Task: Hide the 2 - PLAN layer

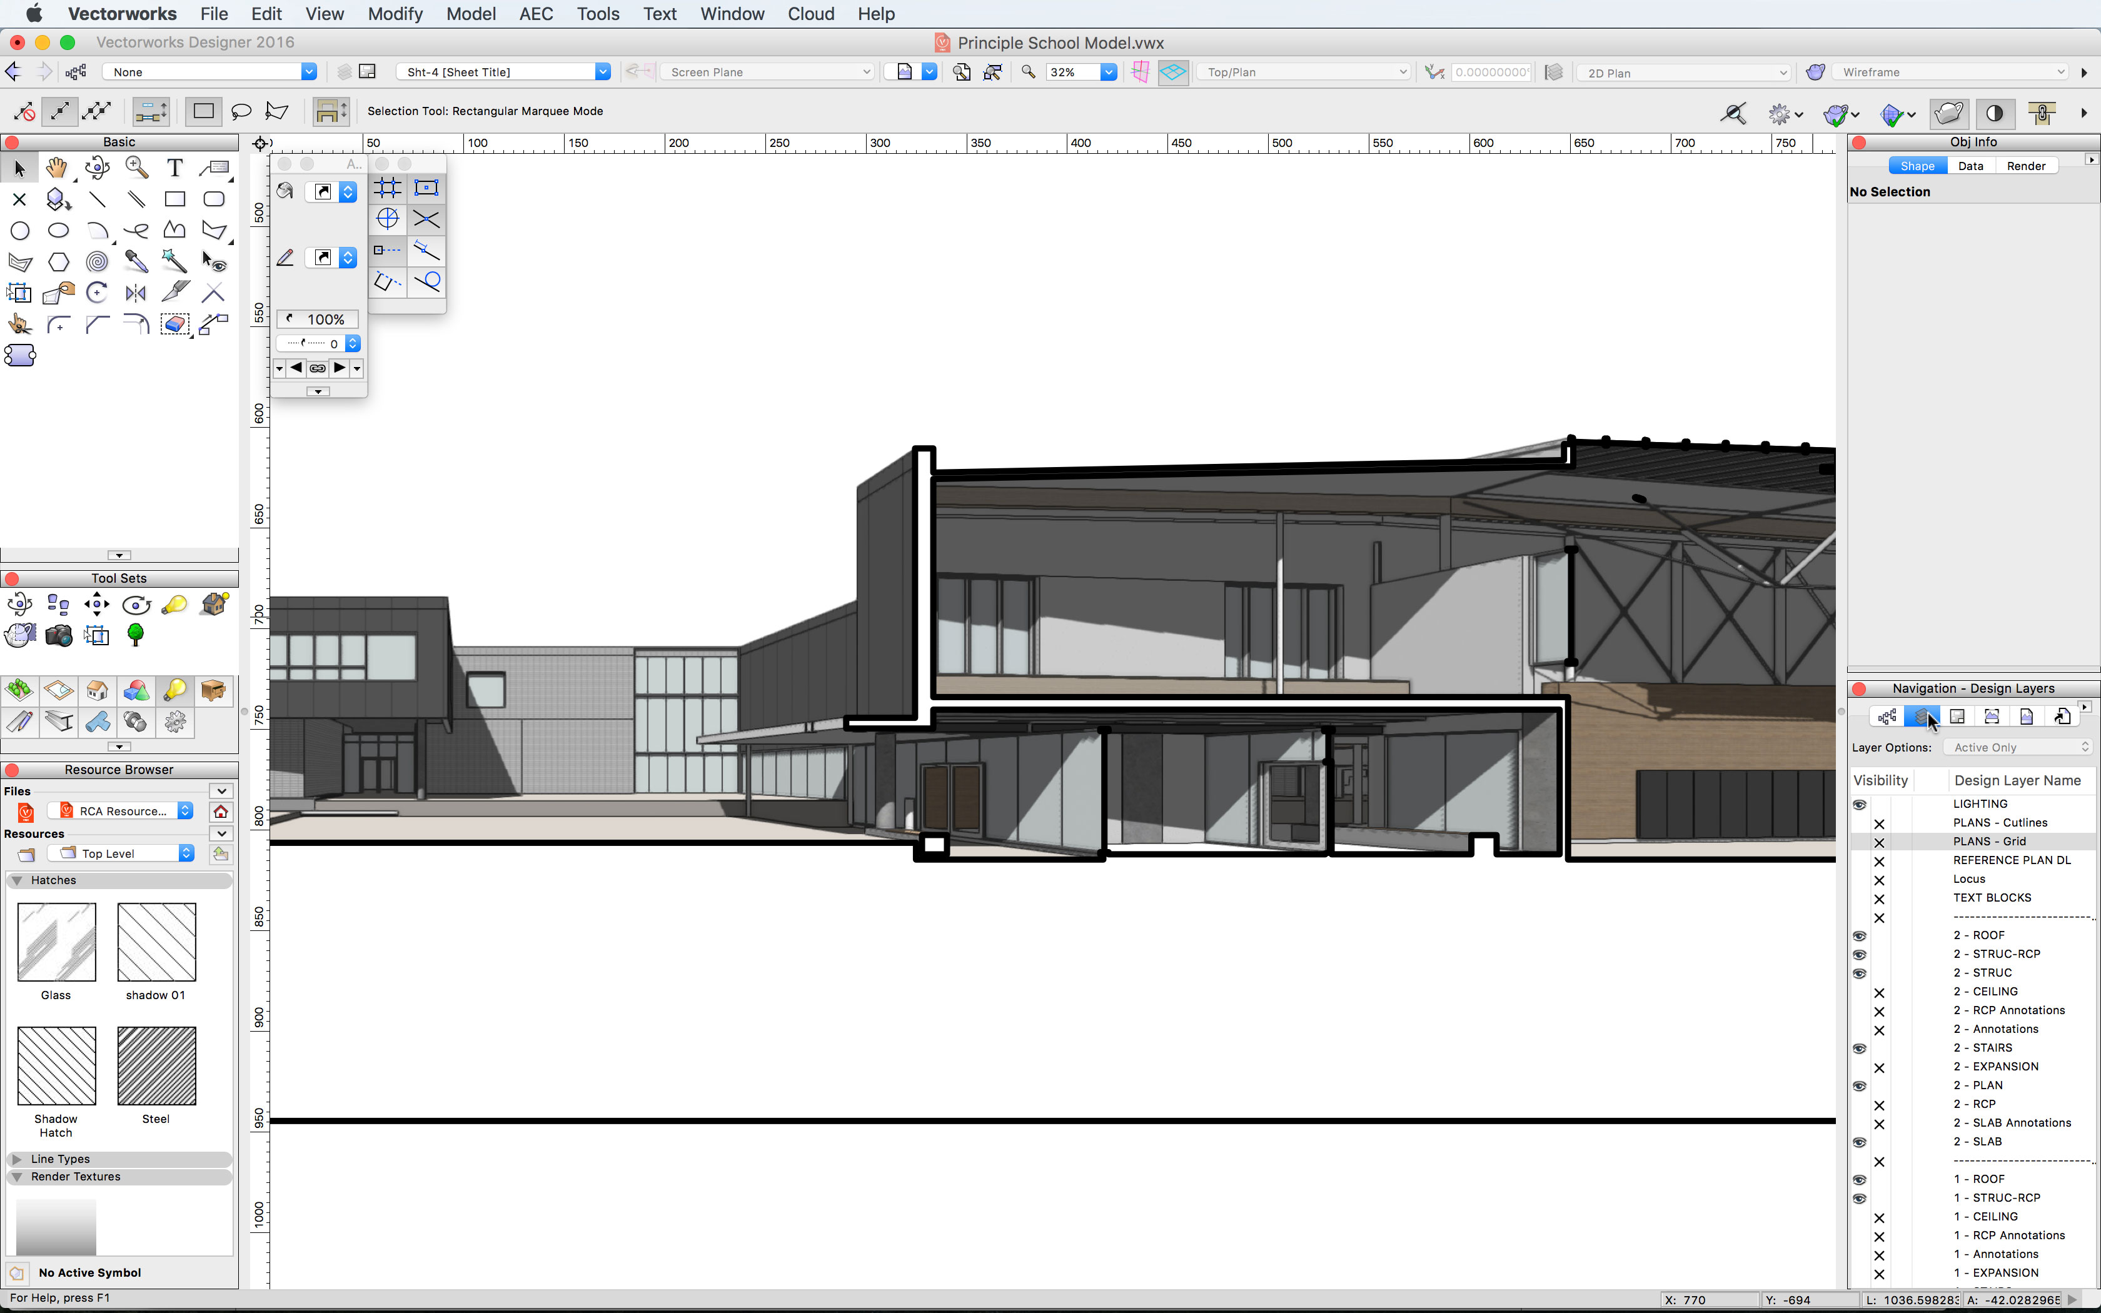Action: (x=1859, y=1087)
